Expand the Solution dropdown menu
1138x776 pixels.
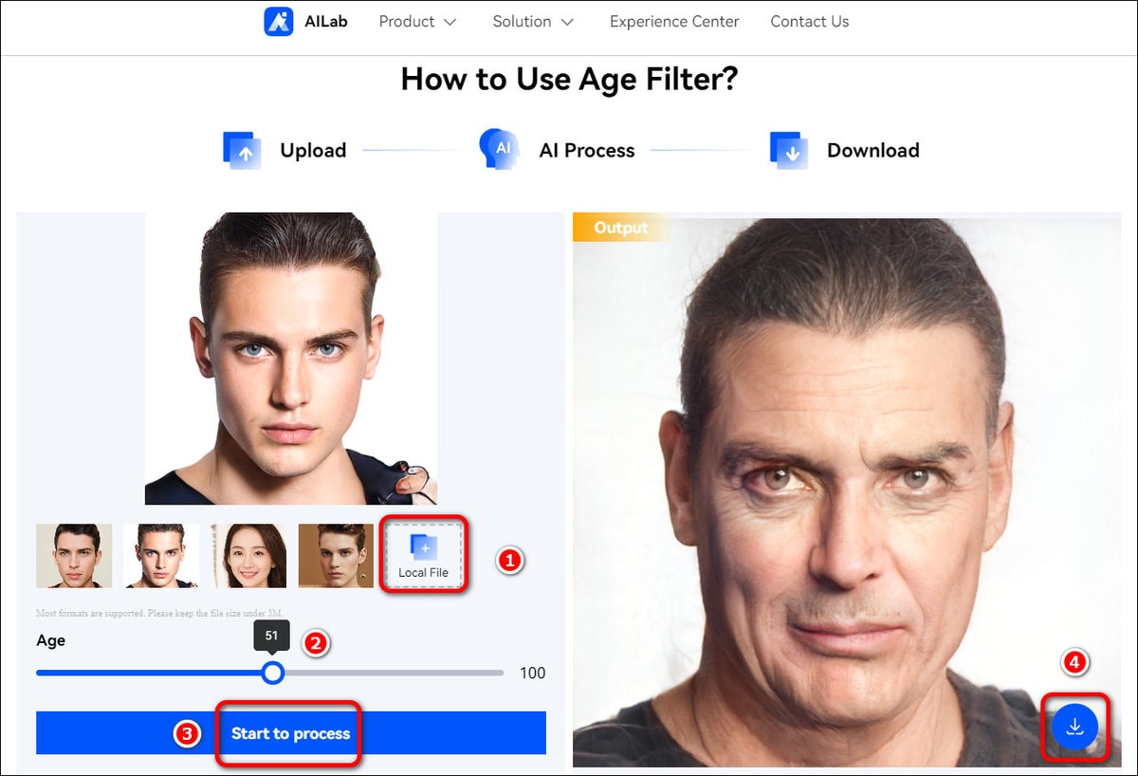533,21
